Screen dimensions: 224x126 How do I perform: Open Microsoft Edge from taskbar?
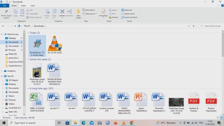point(83,123)
